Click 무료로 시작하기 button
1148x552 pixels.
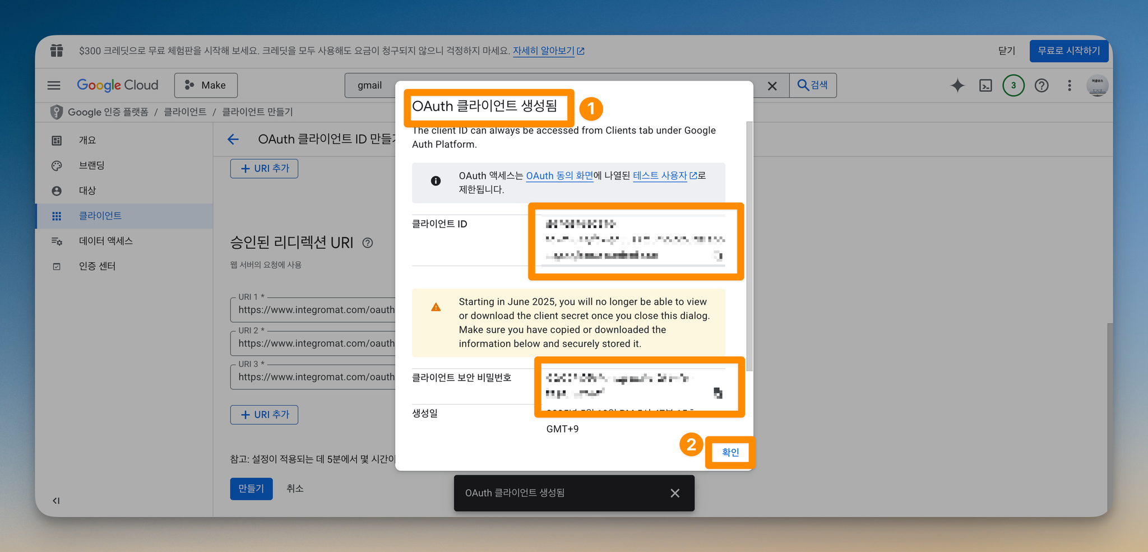(x=1069, y=50)
